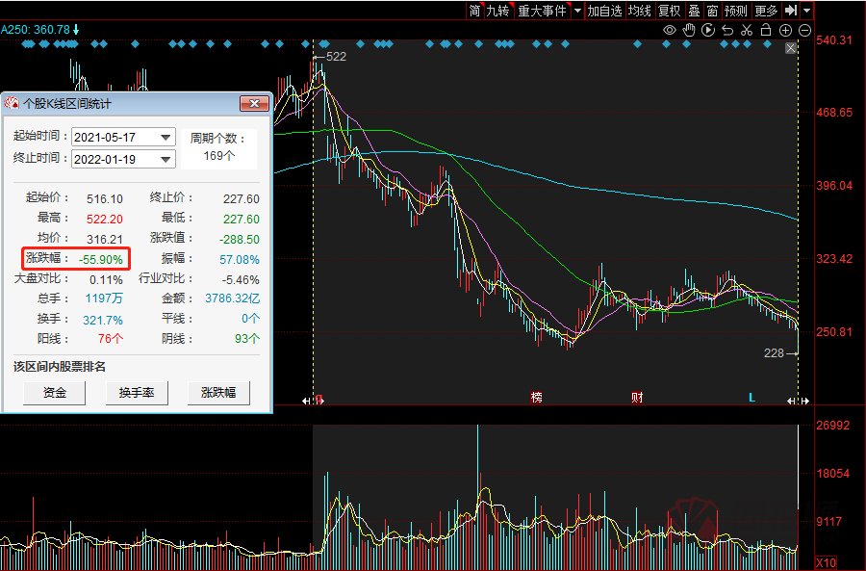Click the undo arrow icon on the chart toolbar

click(x=727, y=30)
